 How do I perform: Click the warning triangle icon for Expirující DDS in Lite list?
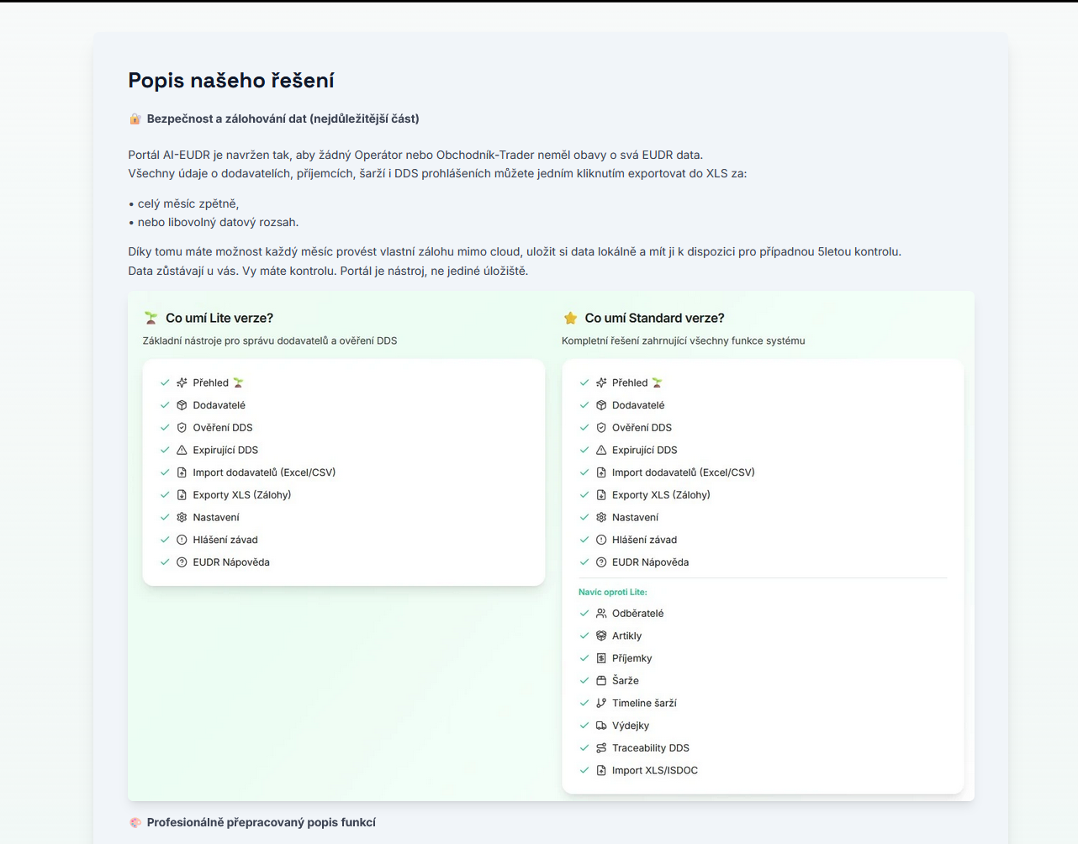(x=182, y=451)
